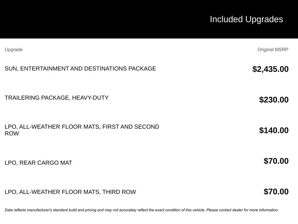Click the Original MSRP column header
Screen dimensions: 298x224
(273, 50)
